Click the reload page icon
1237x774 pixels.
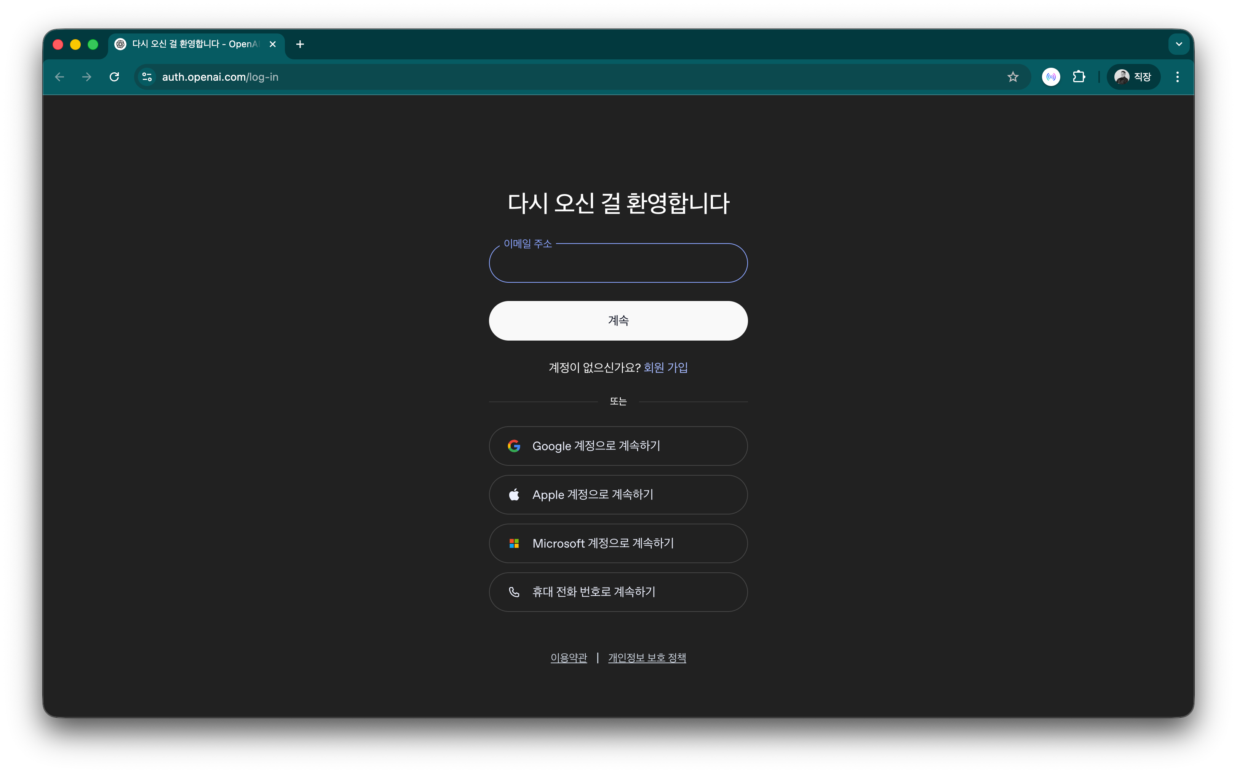[114, 77]
